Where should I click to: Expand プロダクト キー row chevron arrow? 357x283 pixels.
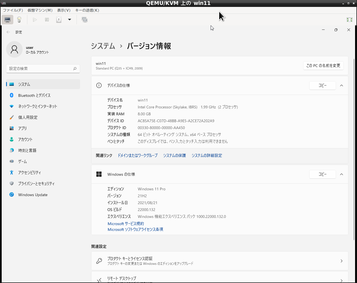click(342, 261)
